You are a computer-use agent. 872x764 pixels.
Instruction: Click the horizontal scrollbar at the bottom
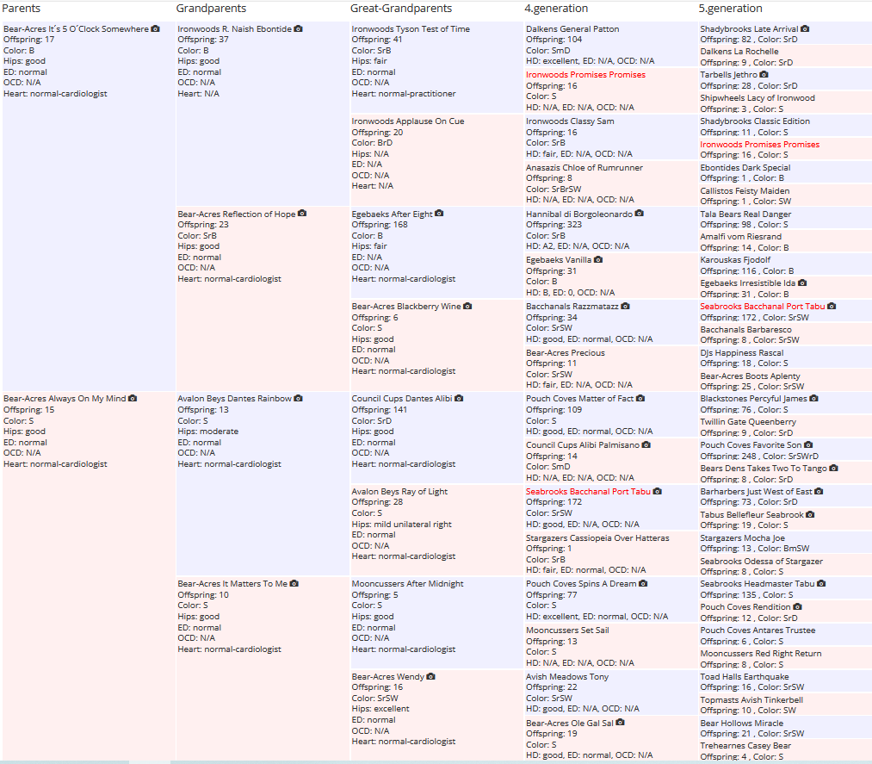(436, 761)
